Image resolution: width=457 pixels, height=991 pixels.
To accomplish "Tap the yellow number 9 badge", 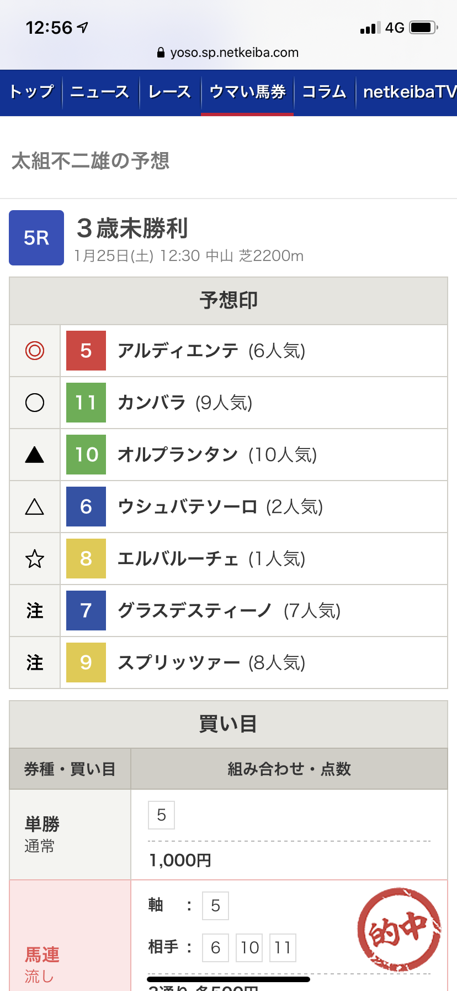I will pos(86,663).
